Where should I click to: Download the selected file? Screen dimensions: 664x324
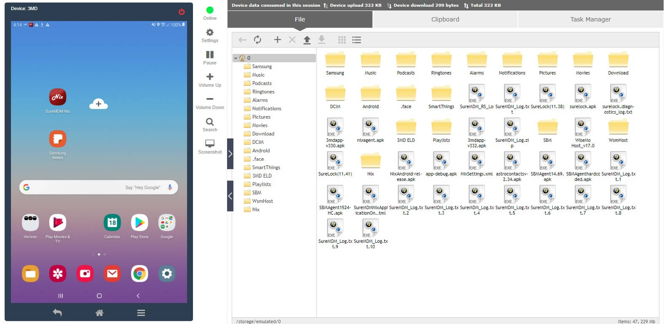pos(321,40)
